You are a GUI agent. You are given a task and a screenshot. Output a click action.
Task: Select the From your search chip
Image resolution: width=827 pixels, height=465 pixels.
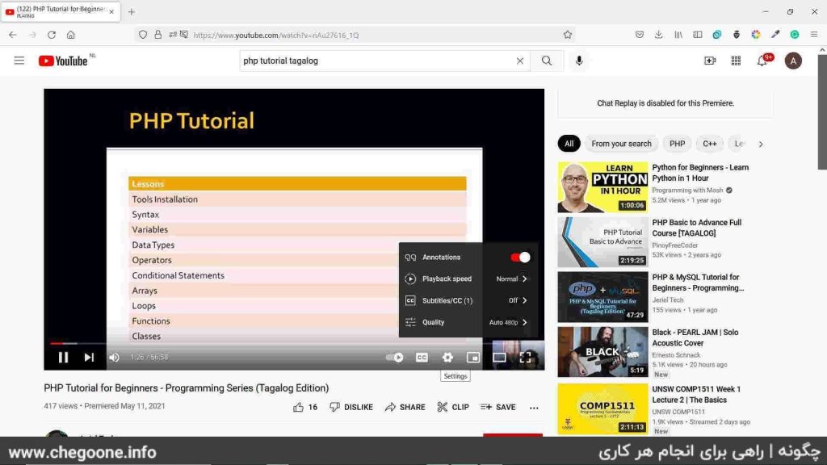click(x=621, y=144)
